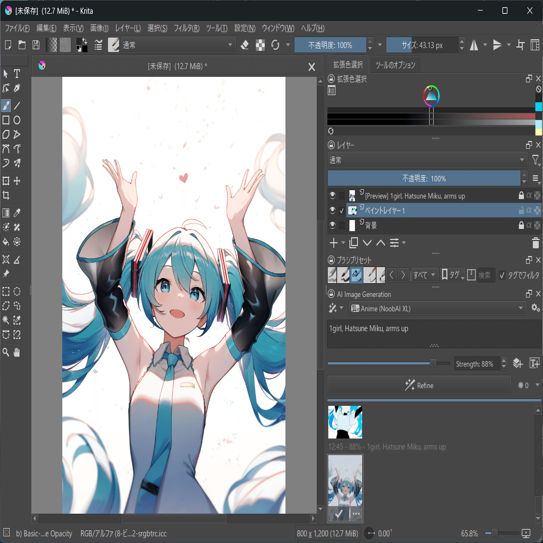Open the ファイル menu
The width and height of the screenshot is (543, 543).
point(17,28)
